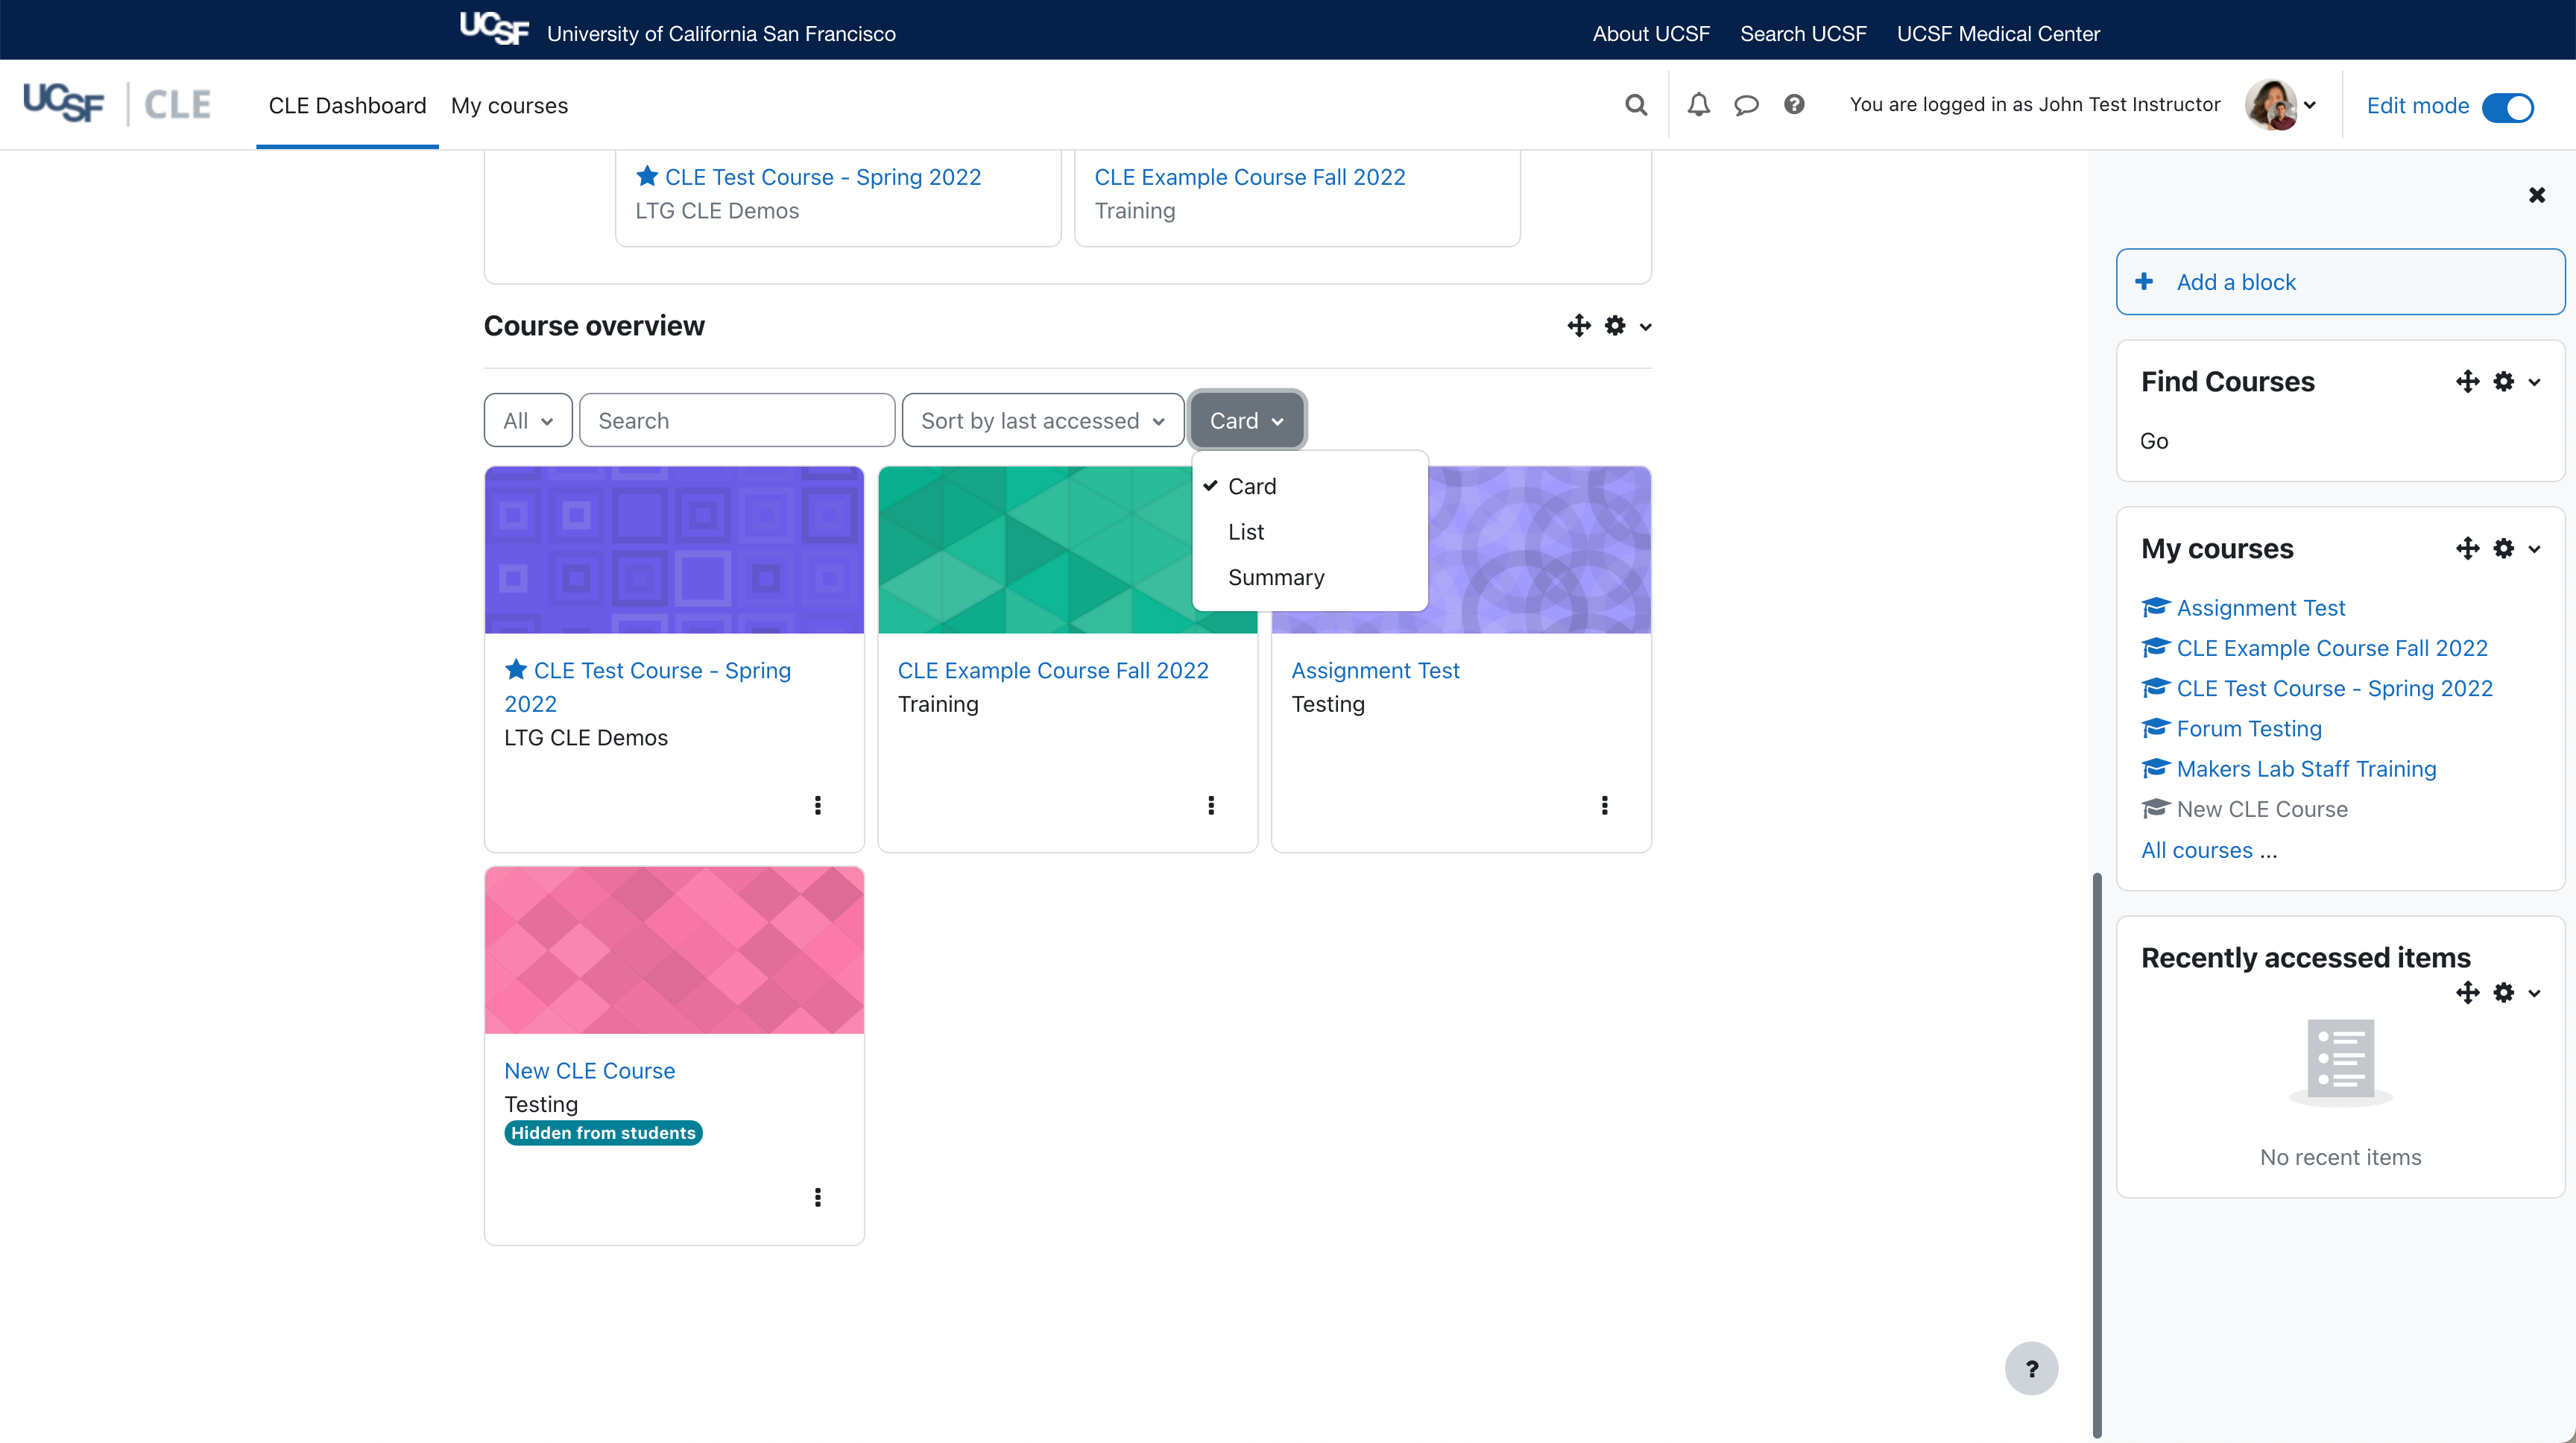Open top CLE Example Course Fall 2022 link
Image resolution: width=2576 pixels, height=1443 pixels.
pyautogui.click(x=1249, y=177)
